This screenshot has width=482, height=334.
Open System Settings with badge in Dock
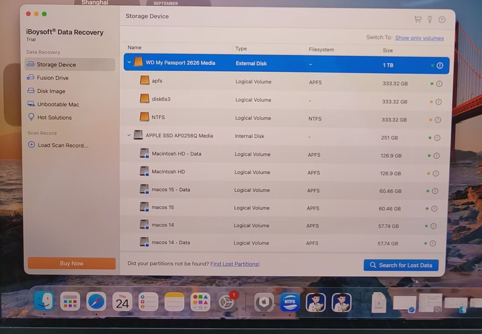tap(226, 302)
